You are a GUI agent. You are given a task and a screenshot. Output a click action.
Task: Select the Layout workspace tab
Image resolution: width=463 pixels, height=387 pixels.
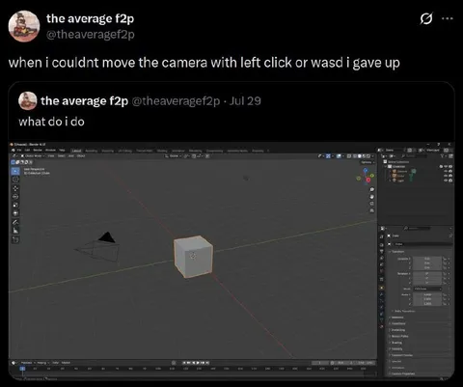pos(76,151)
